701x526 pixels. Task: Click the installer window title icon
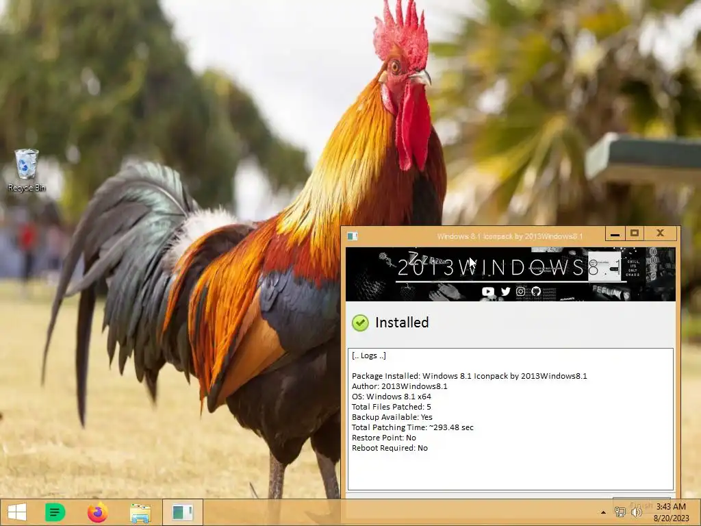coord(353,236)
